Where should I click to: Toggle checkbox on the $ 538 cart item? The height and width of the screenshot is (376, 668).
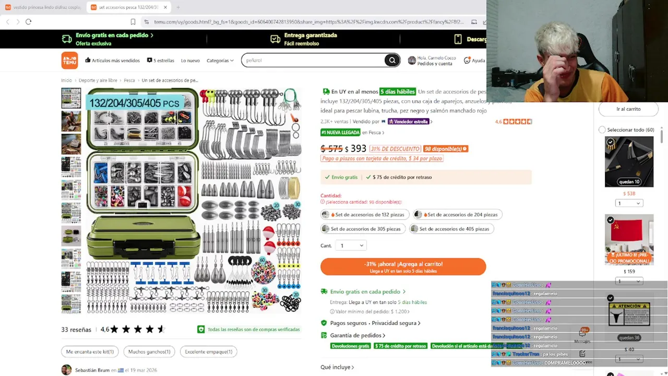click(610, 142)
